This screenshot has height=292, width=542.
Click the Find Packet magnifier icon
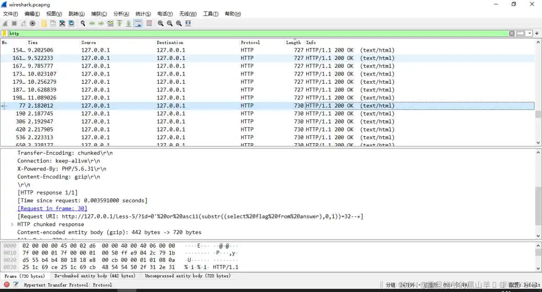click(x=83, y=23)
